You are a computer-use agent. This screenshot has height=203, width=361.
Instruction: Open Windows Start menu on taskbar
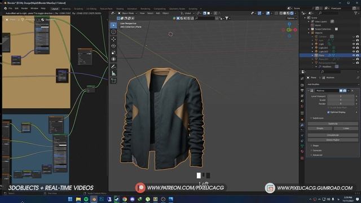click(x=70, y=199)
